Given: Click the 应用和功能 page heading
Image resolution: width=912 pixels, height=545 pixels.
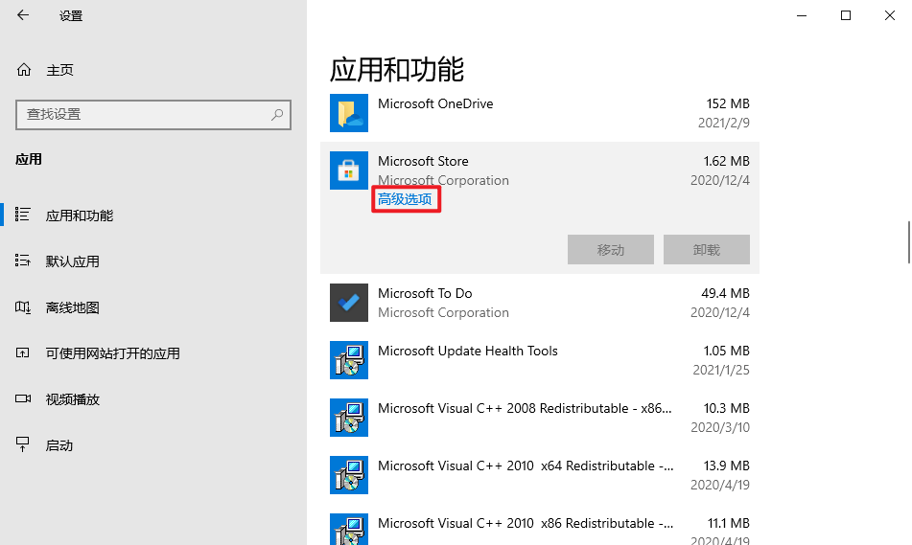Looking at the screenshot, I should (397, 70).
